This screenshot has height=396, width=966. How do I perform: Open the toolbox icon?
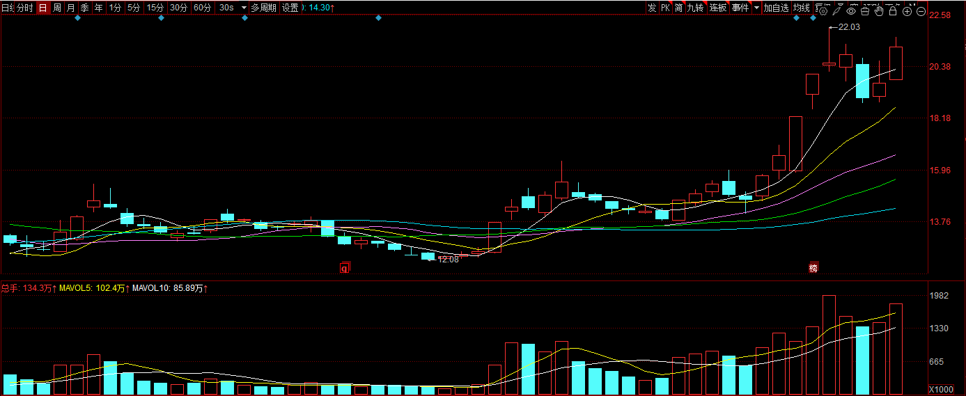pyautogui.click(x=865, y=11)
